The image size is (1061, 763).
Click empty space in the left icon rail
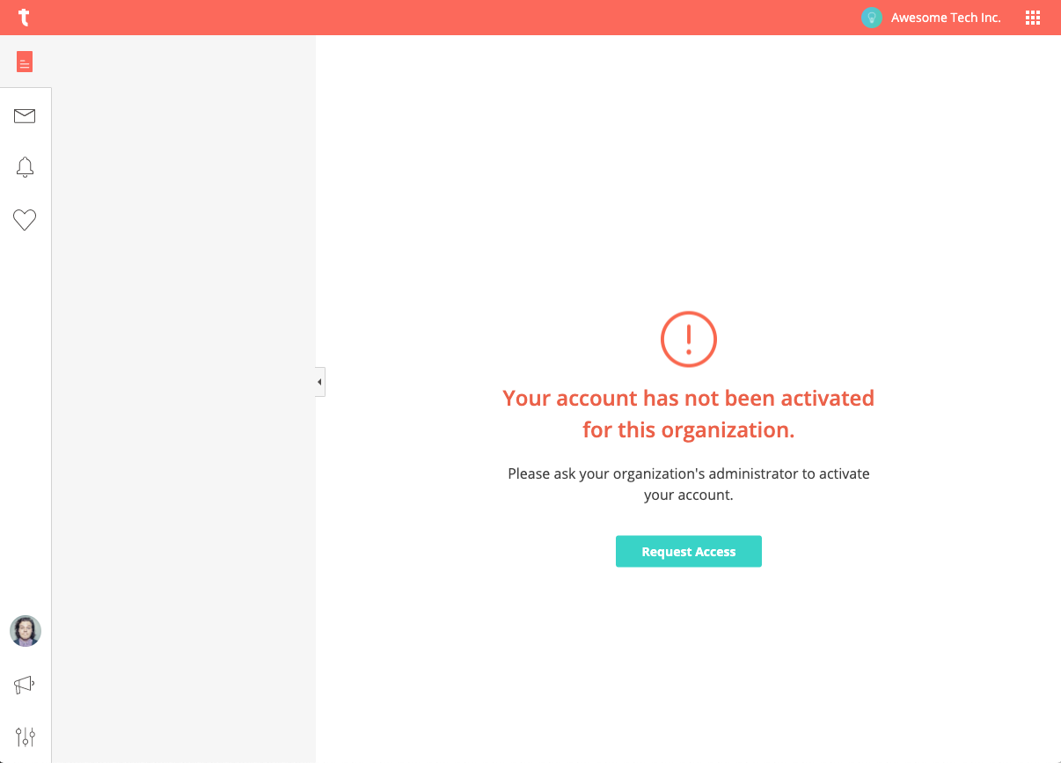26,414
